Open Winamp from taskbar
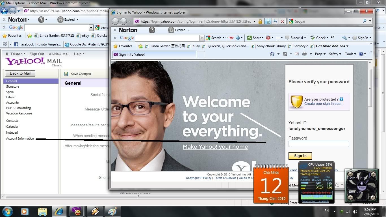 (x=95, y=211)
